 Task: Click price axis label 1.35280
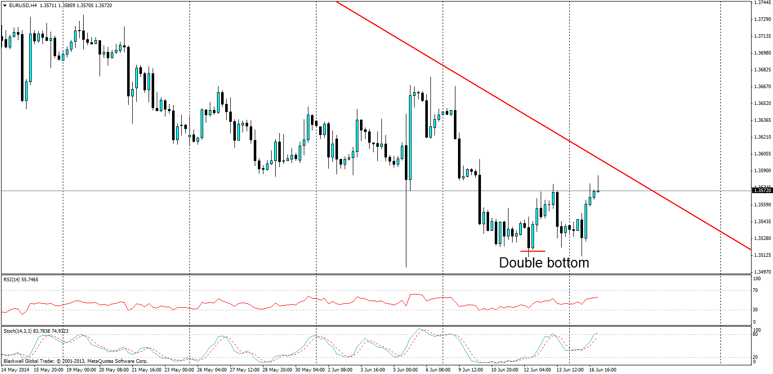[763, 238]
